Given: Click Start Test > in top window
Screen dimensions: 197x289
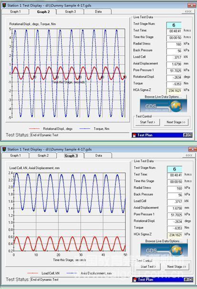Looking at the screenshot, I should [147, 122].
